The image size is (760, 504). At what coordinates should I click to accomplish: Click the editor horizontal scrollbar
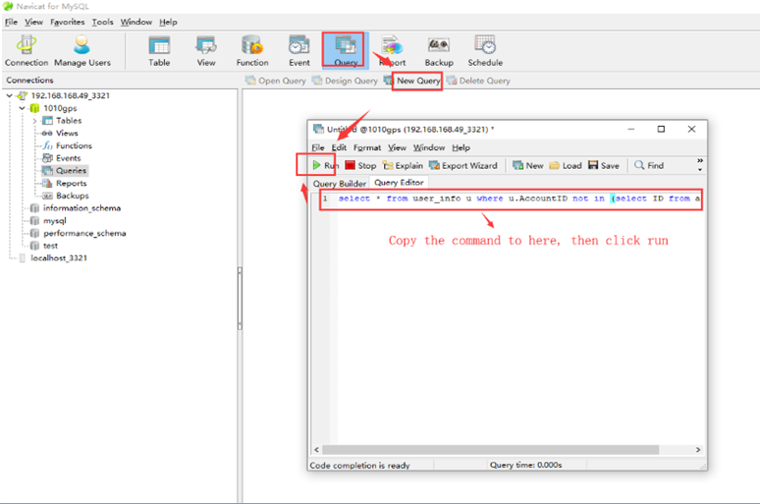coord(490,450)
